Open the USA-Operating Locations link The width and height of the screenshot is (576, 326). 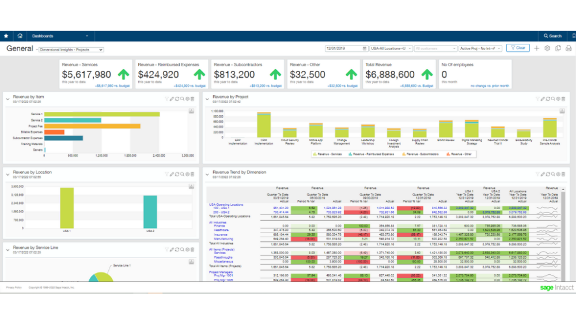coord(226,204)
